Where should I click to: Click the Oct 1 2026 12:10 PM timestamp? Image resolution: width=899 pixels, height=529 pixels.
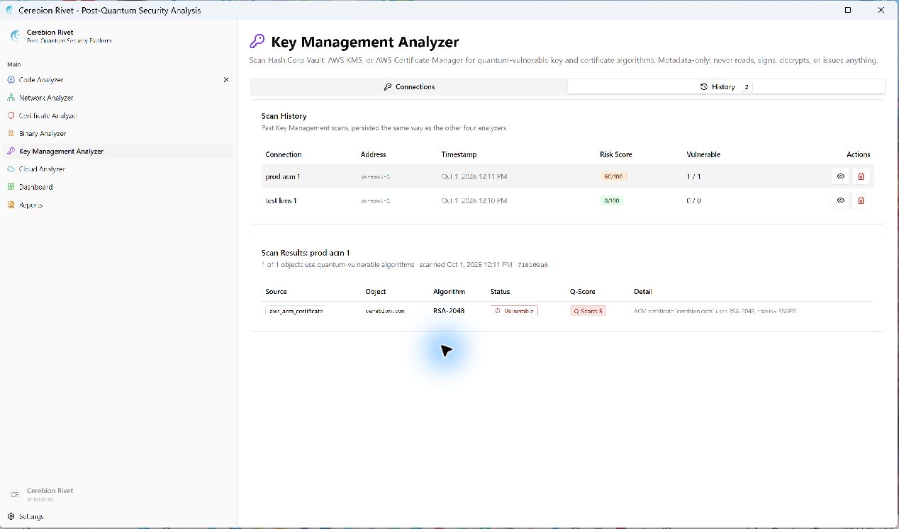(x=474, y=200)
